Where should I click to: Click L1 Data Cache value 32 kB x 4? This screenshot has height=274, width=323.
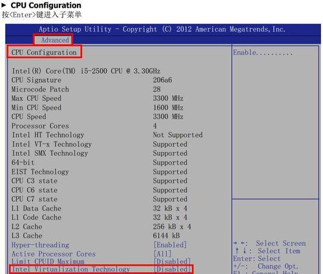170,208
